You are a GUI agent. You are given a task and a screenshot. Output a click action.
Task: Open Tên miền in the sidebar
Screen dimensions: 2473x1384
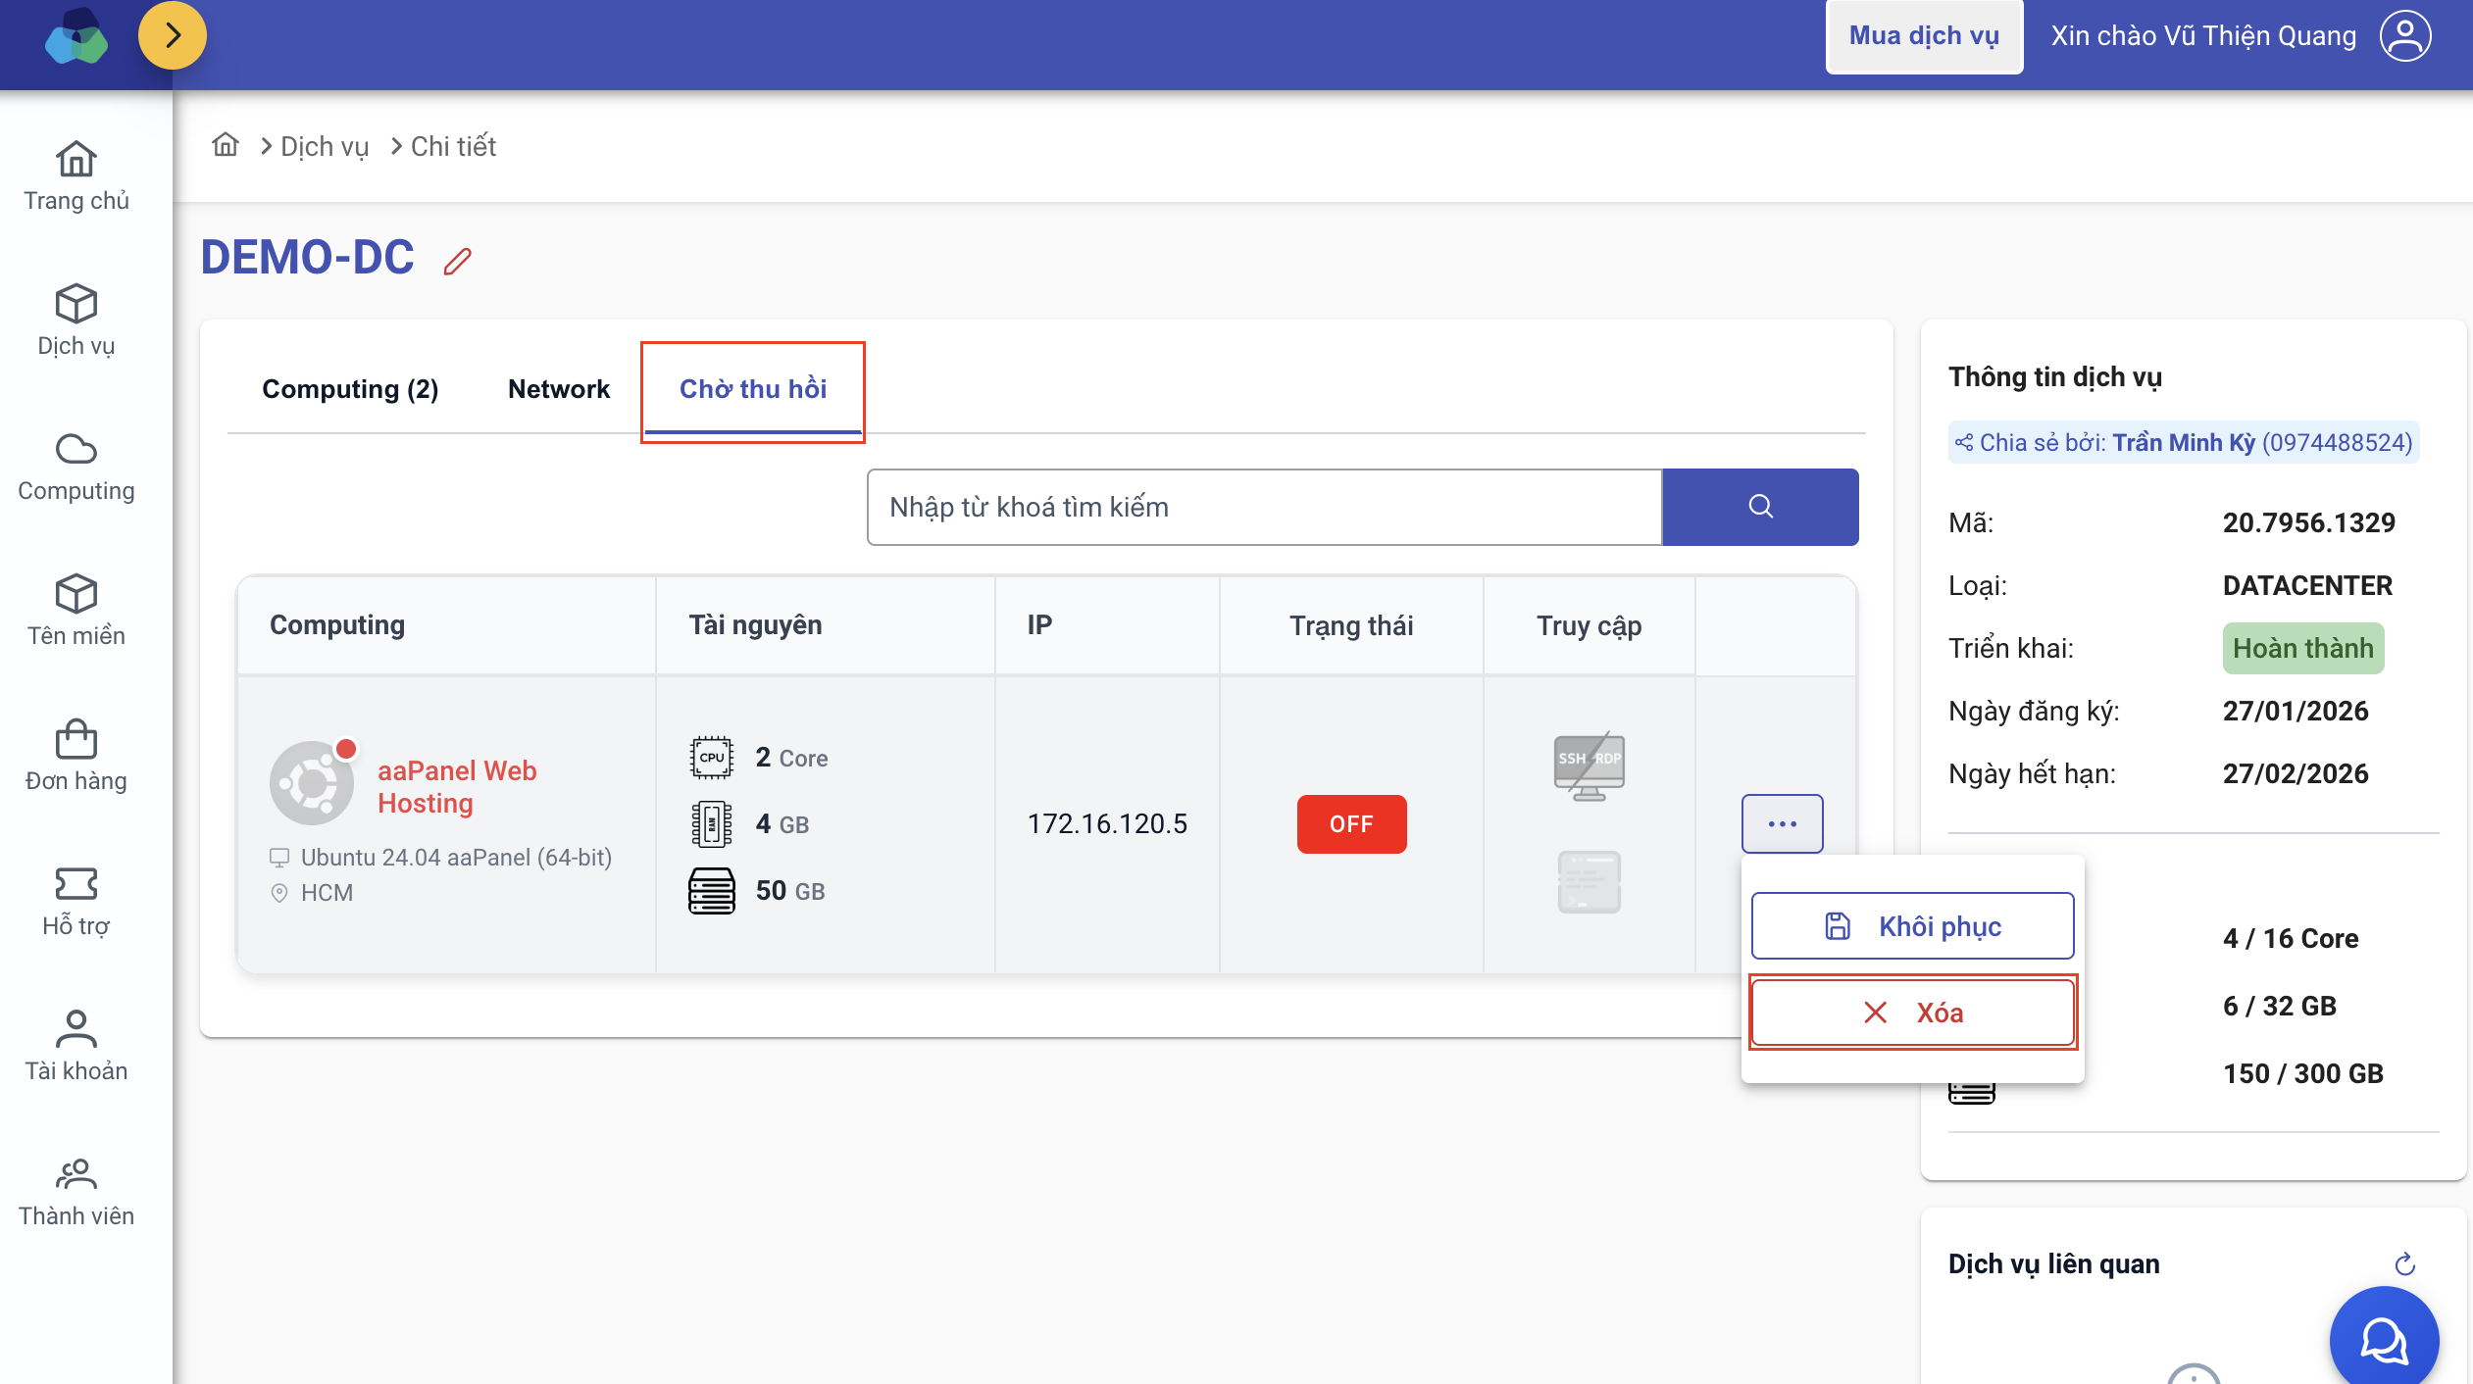pyautogui.click(x=76, y=611)
